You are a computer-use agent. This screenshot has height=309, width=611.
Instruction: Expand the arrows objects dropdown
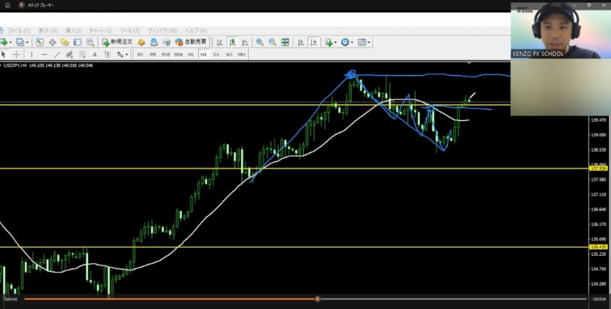(x=126, y=55)
